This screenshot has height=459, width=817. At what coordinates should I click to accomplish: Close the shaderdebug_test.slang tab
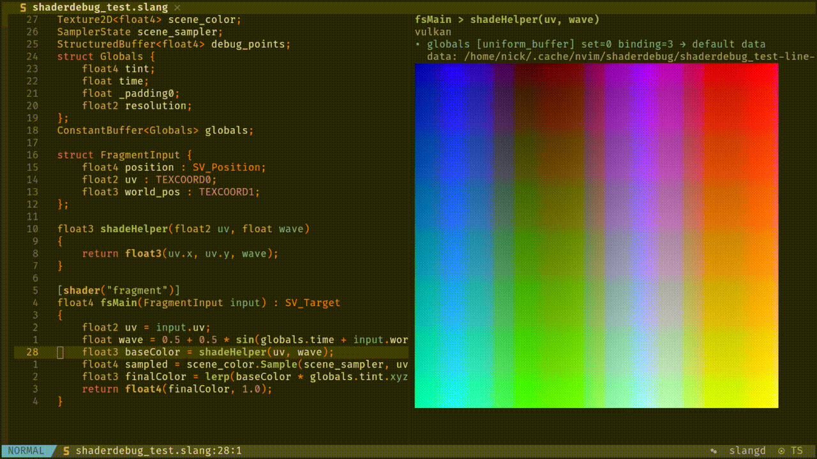[x=177, y=8]
